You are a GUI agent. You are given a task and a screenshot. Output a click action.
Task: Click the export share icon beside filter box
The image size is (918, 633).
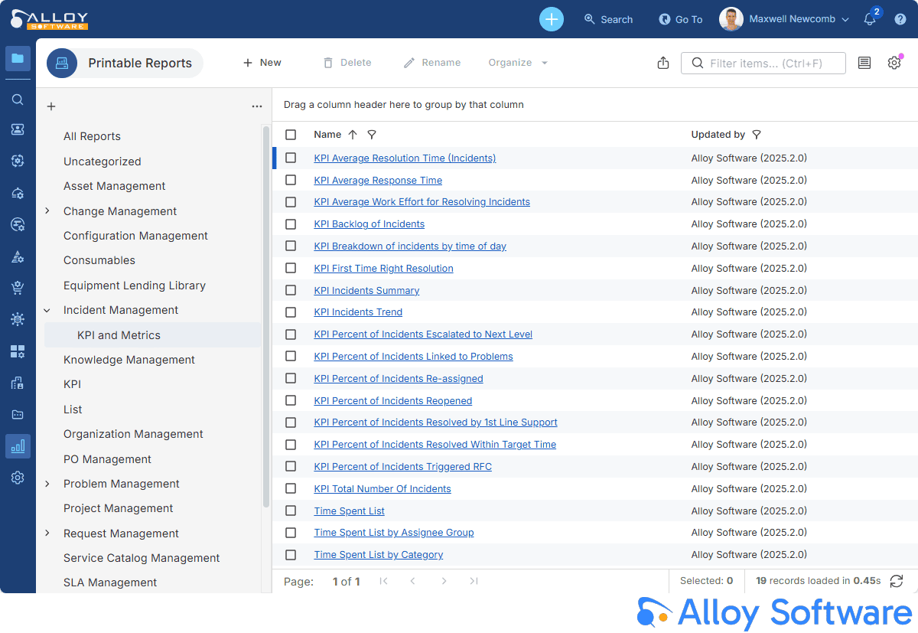pos(663,63)
